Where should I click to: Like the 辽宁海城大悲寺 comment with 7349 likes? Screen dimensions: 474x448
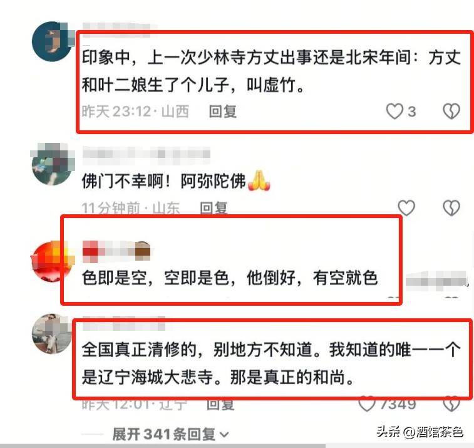367,404
